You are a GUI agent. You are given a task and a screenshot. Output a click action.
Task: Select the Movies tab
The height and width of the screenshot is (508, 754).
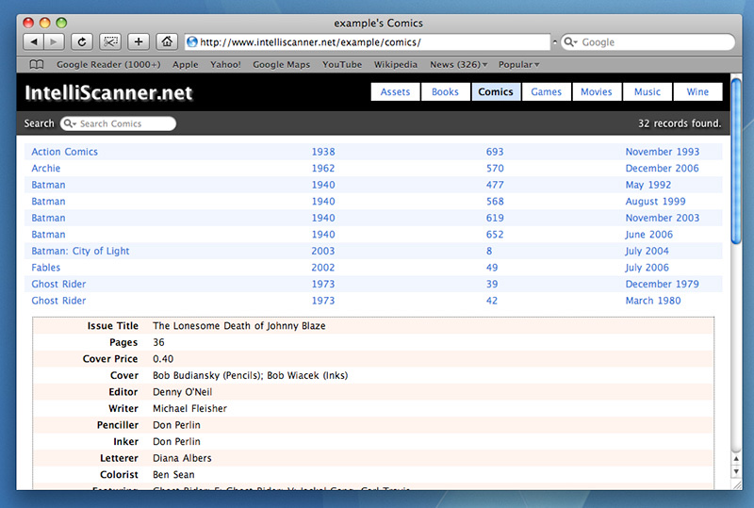coord(596,91)
